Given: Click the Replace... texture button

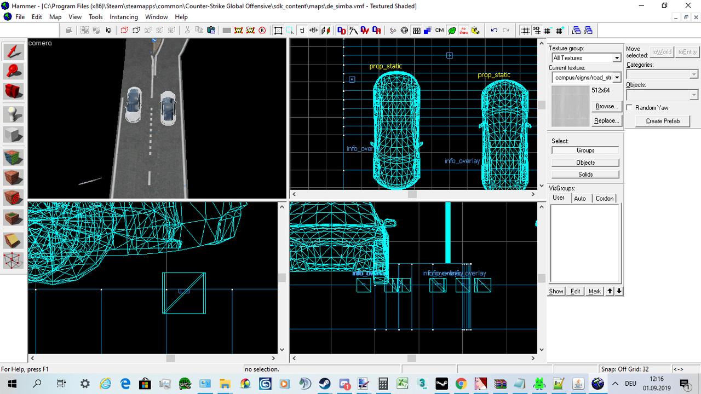Looking at the screenshot, I should pyautogui.click(x=606, y=120).
